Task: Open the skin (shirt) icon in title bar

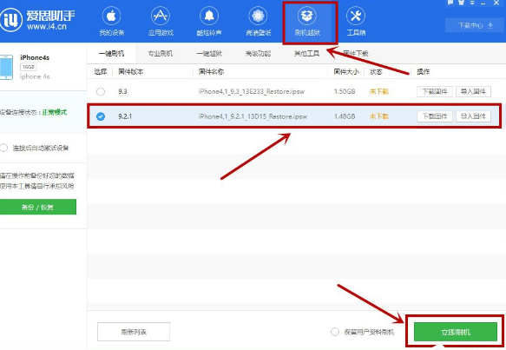Action: click(x=461, y=3)
